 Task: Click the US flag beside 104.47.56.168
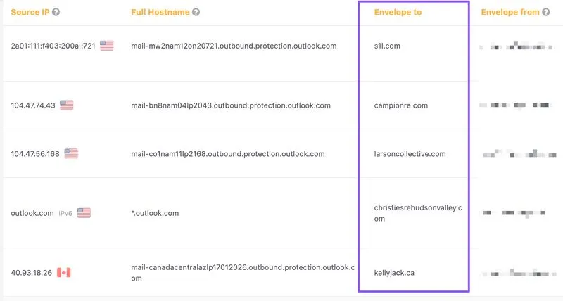[x=71, y=153]
